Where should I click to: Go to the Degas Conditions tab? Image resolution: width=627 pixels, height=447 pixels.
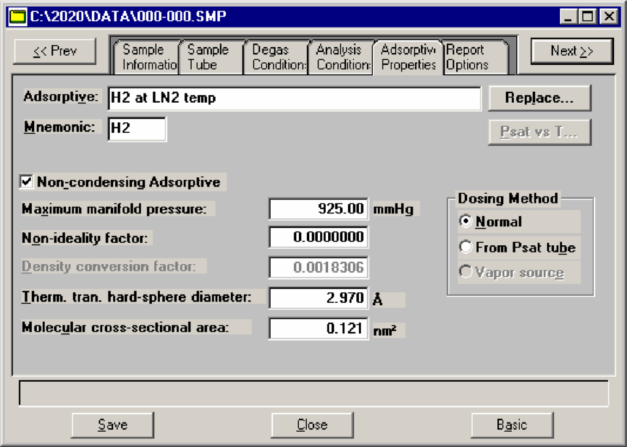(277, 57)
